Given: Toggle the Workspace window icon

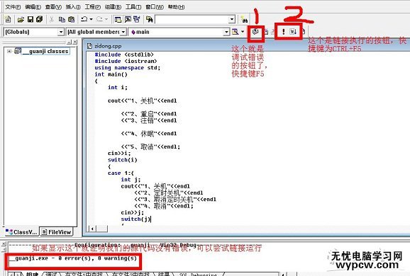Looking at the screenshot, I should 118,19.
